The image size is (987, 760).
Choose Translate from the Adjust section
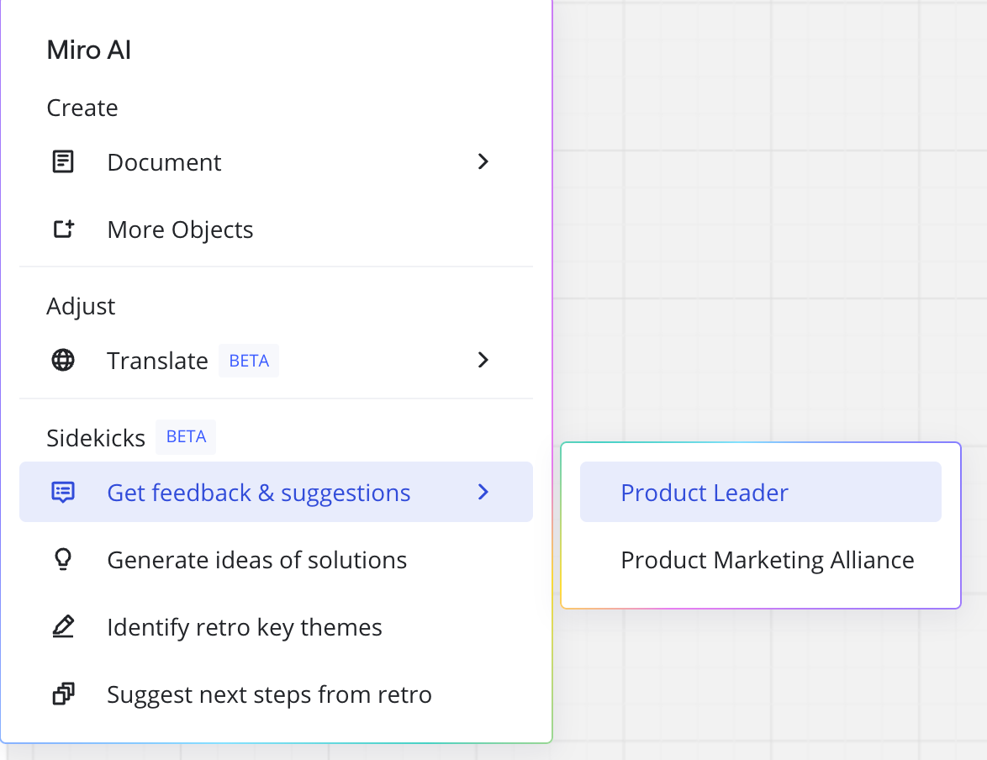pyautogui.click(x=157, y=361)
